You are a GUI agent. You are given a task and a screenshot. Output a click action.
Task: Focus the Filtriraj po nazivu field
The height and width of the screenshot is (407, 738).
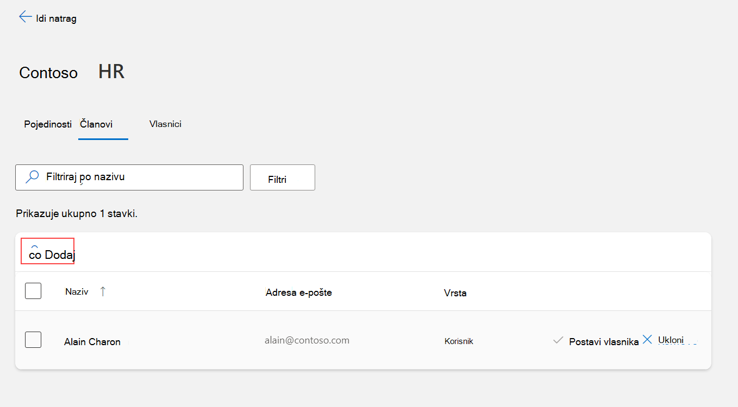[x=129, y=177]
